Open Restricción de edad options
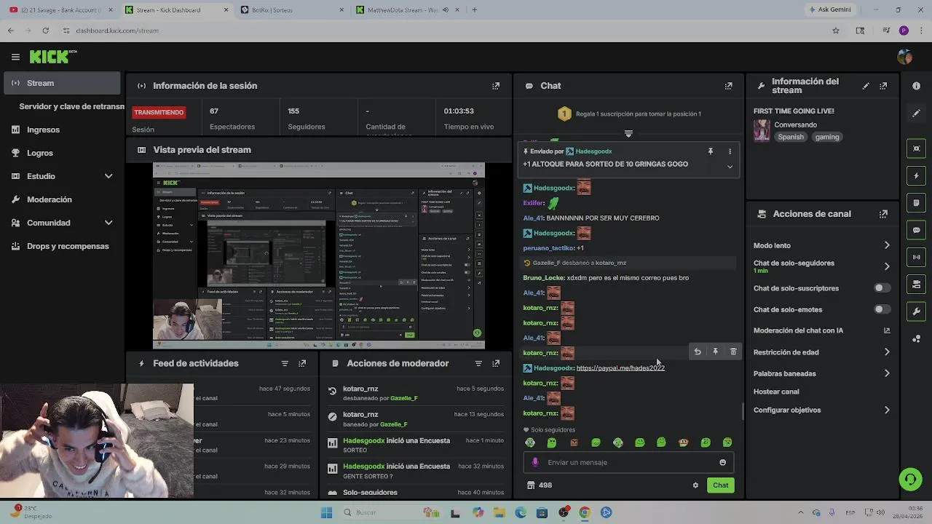 pos(821,352)
